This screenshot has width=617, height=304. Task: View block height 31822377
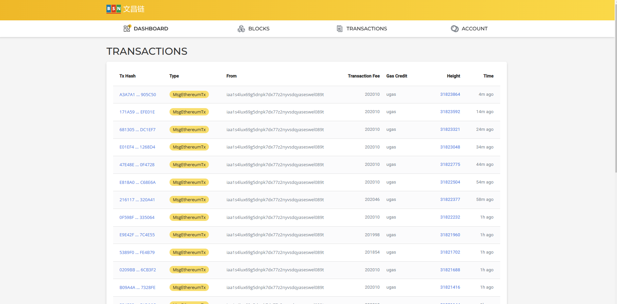click(450, 199)
